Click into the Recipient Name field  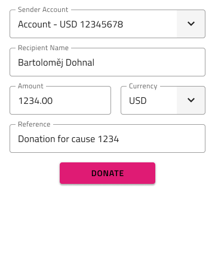(x=107, y=62)
